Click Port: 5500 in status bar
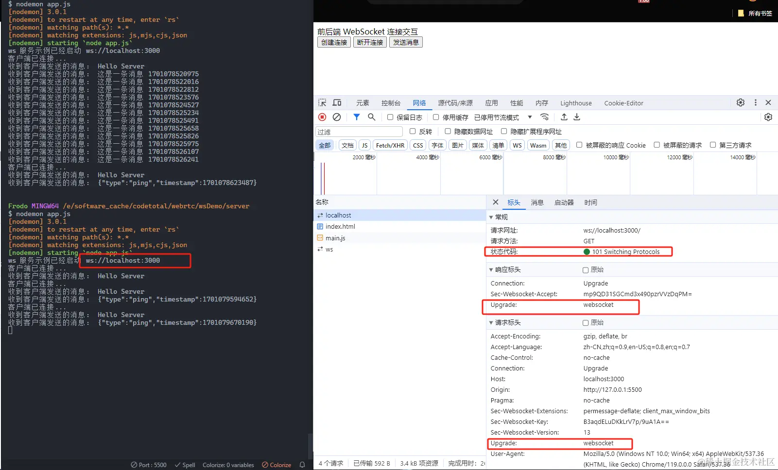The width and height of the screenshot is (778, 470). coord(149,465)
